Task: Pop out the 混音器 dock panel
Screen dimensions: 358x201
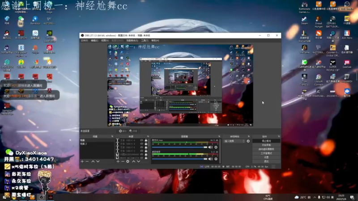Action: pos(219,137)
